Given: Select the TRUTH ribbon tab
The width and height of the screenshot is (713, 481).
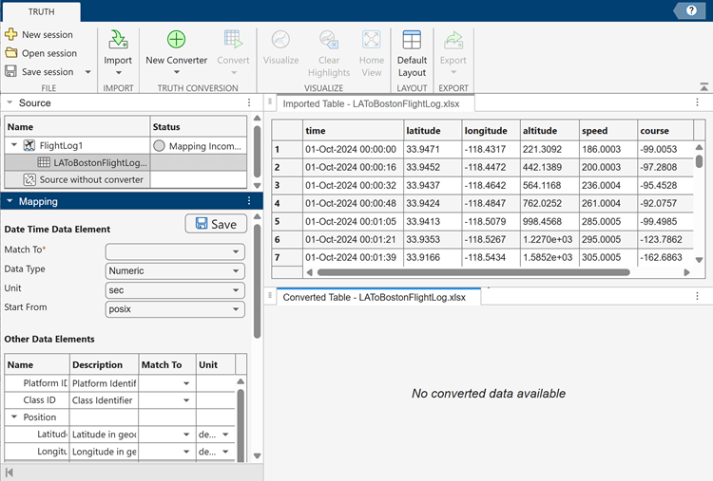Looking at the screenshot, I should [41, 11].
